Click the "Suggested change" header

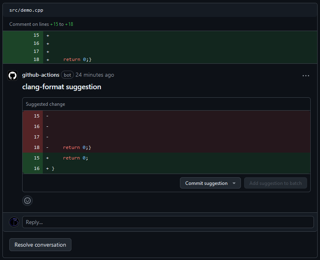pyautogui.click(x=45, y=104)
